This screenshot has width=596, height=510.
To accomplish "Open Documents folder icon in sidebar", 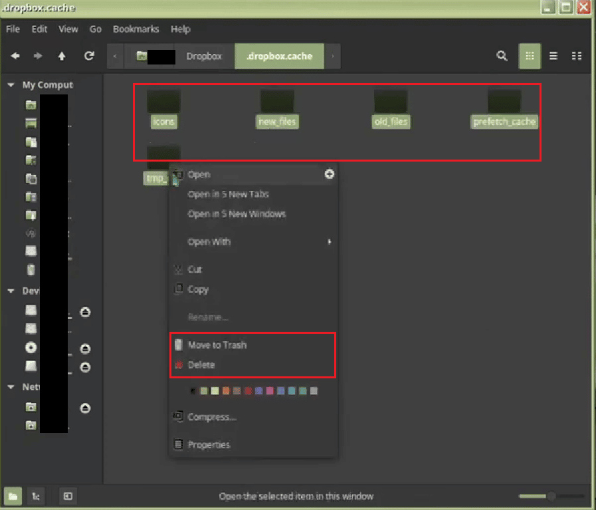I will point(31,142).
